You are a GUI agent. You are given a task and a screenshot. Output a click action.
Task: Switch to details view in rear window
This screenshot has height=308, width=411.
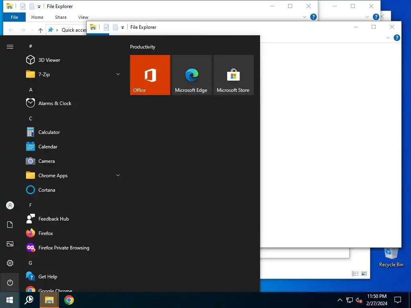(355, 274)
